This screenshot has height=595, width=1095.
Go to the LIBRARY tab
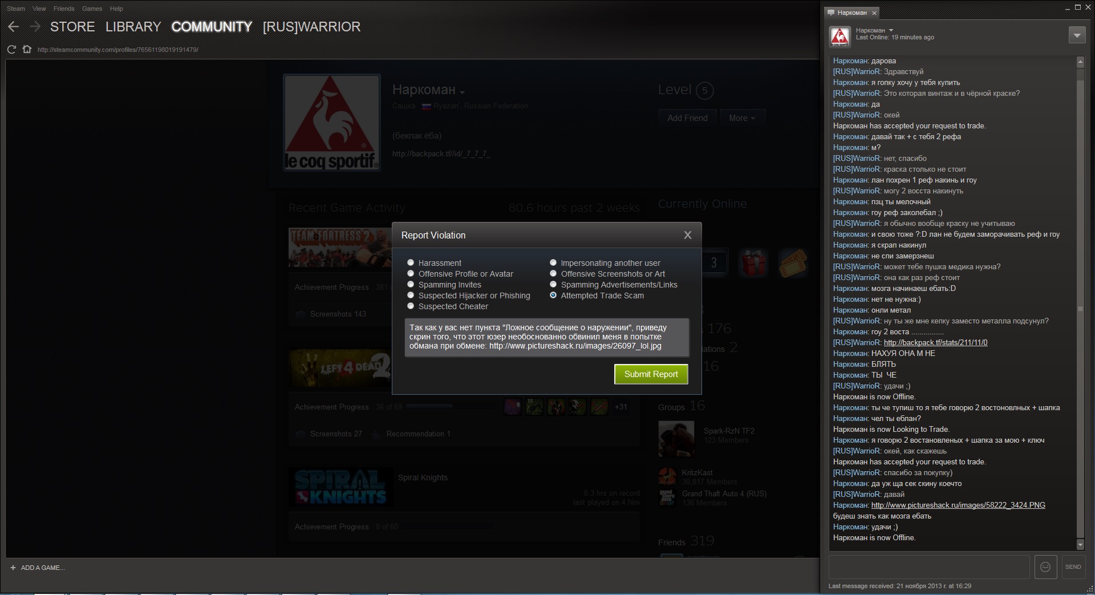tap(133, 27)
